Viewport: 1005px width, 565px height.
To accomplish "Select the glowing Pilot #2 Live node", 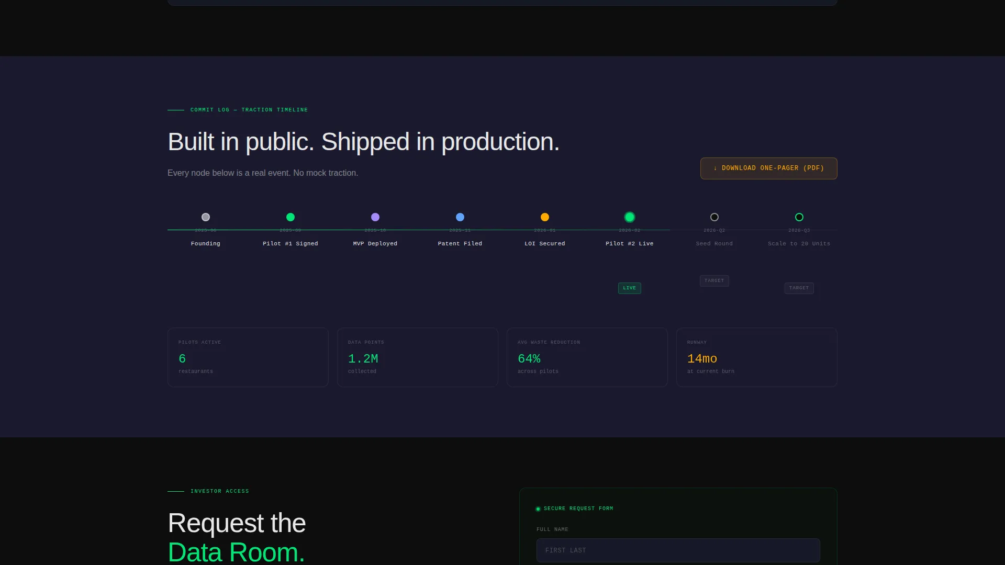I will pos(630,217).
